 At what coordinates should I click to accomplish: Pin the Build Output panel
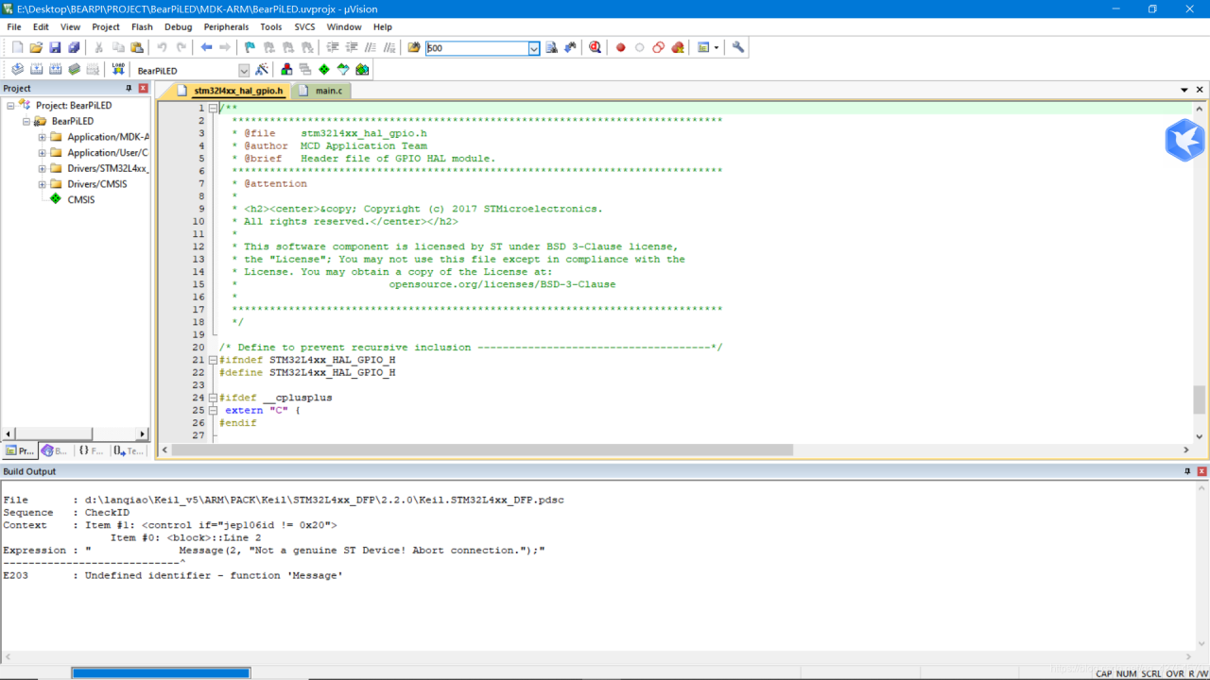pyautogui.click(x=1187, y=471)
